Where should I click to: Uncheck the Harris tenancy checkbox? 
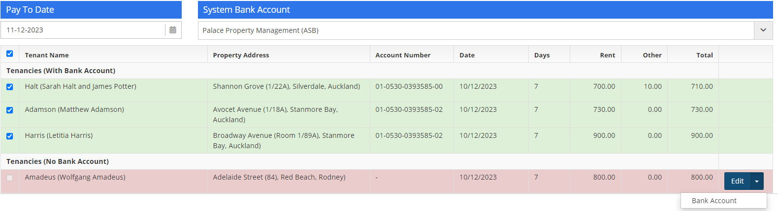click(10, 136)
